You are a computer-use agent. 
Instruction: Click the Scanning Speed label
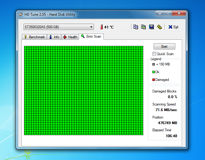coord(164,104)
